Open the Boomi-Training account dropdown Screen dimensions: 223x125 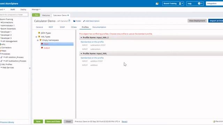tap(173, 3)
